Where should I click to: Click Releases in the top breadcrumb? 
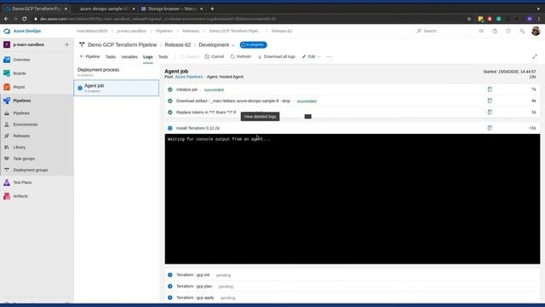[191, 31]
